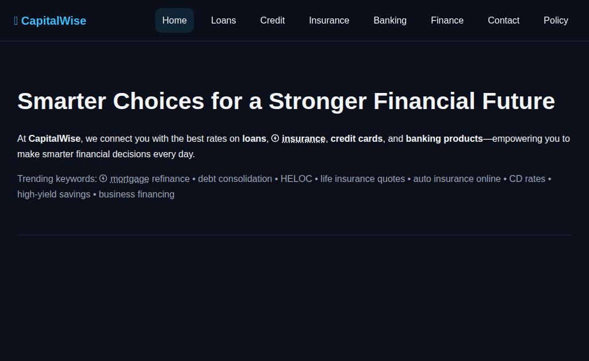
Task: Visit the Contact page
Action: click(x=503, y=21)
